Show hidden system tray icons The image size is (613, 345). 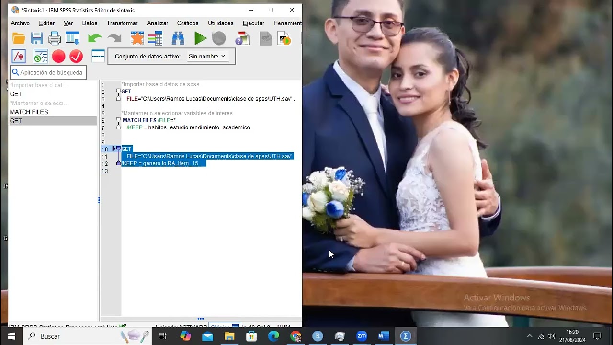pyautogui.click(x=530, y=336)
